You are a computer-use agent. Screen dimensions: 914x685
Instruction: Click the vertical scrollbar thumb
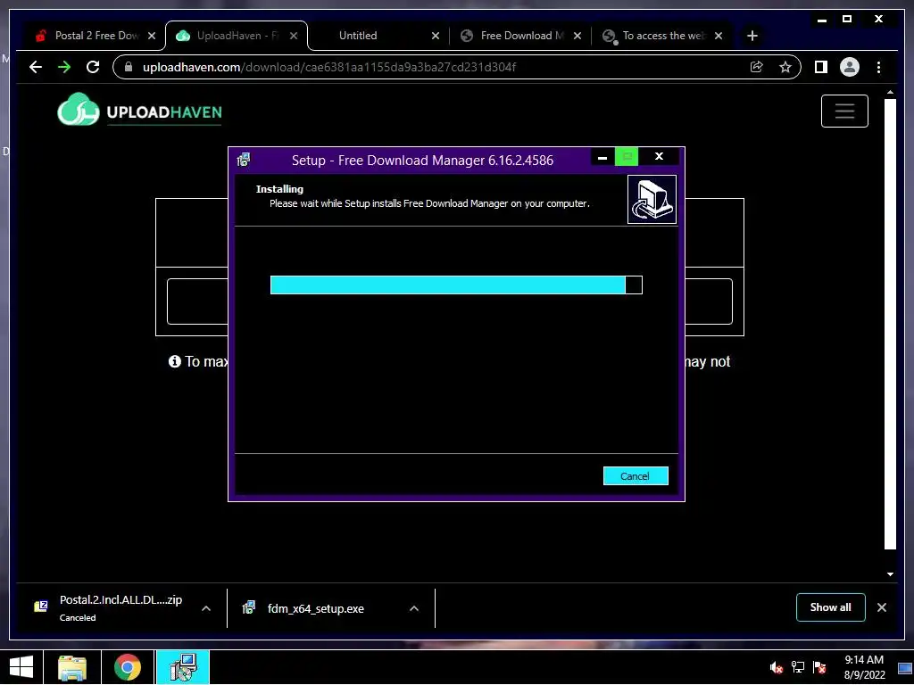coord(890,324)
